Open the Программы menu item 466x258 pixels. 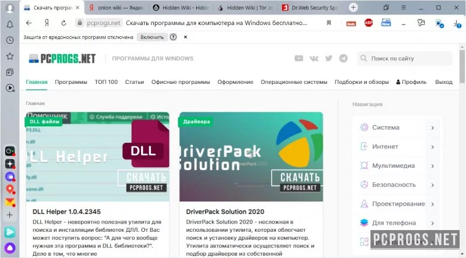70,82
